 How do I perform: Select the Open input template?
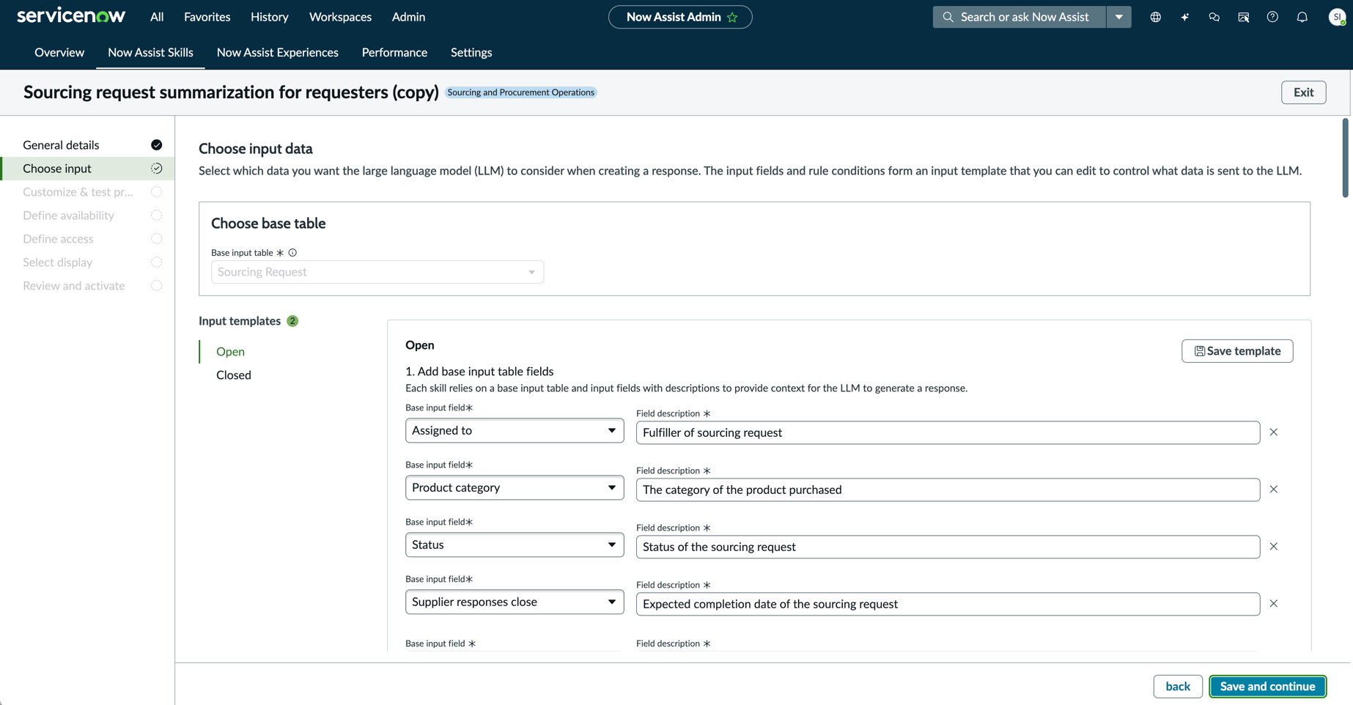point(230,352)
